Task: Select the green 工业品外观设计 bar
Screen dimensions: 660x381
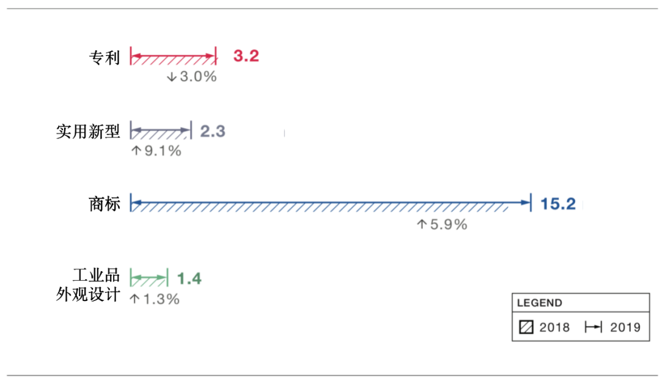Action: (149, 278)
